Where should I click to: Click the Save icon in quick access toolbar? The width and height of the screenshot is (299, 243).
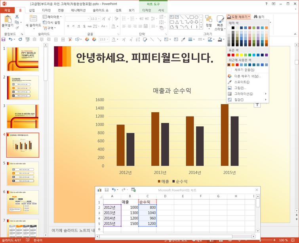(x=4, y=40)
